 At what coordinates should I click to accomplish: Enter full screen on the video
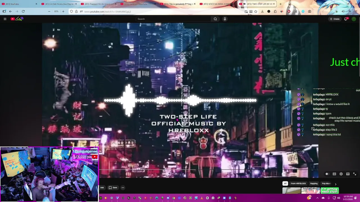(355, 174)
